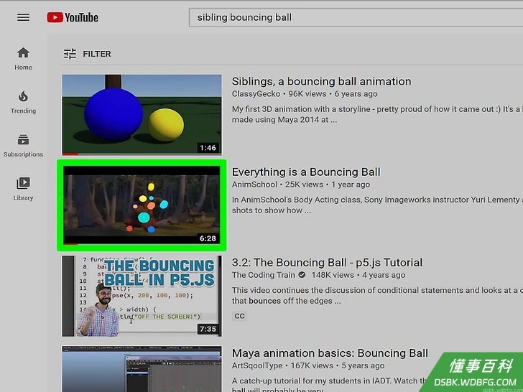Open The Bouncing Ball in P5.JS thumbnail

pos(142,296)
